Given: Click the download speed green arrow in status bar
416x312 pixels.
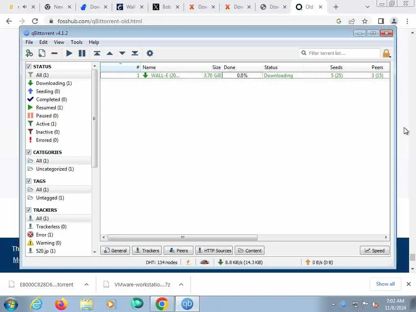Looking at the screenshot, I should (220, 262).
